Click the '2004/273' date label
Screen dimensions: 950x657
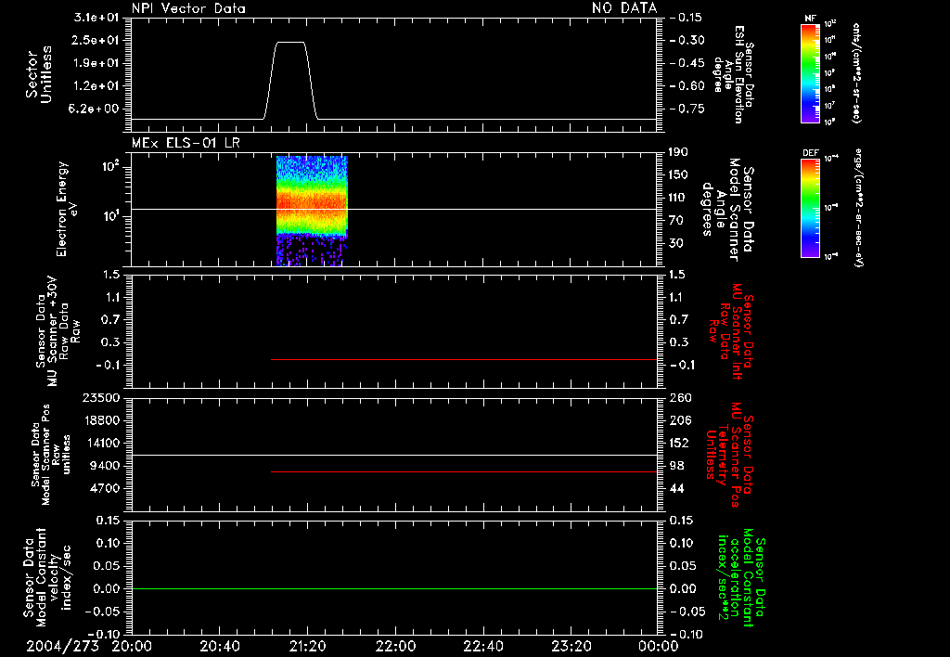[x=62, y=646]
